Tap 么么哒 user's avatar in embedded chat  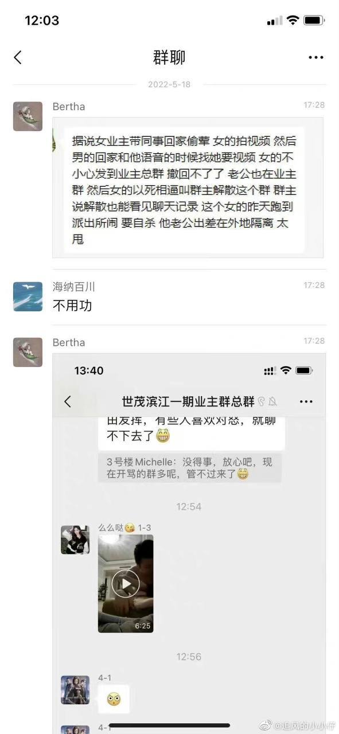75,540
